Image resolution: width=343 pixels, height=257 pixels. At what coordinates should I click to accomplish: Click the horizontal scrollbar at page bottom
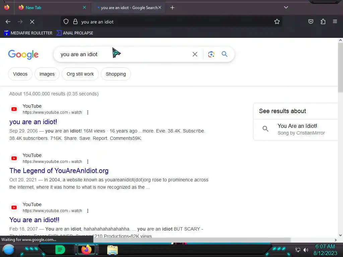click(192, 240)
